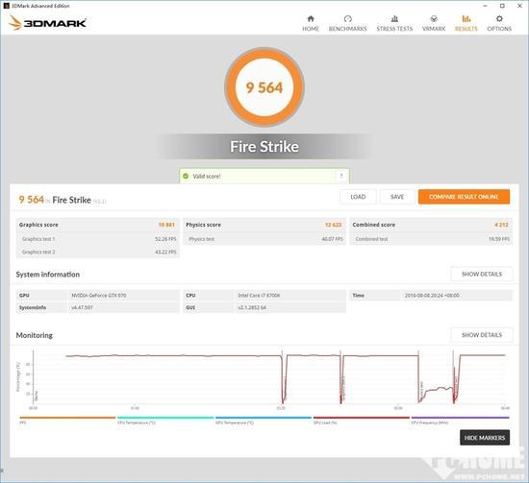
Task: Toggle the purple CPU Frequency legend series
Action: click(x=460, y=420)
